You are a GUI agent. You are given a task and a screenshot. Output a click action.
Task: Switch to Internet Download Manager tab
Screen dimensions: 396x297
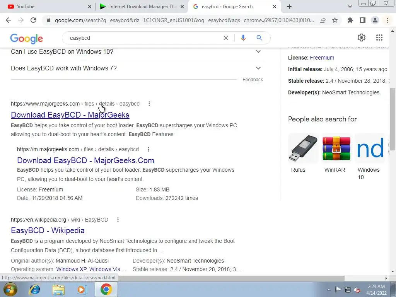[x=142, y=7]
